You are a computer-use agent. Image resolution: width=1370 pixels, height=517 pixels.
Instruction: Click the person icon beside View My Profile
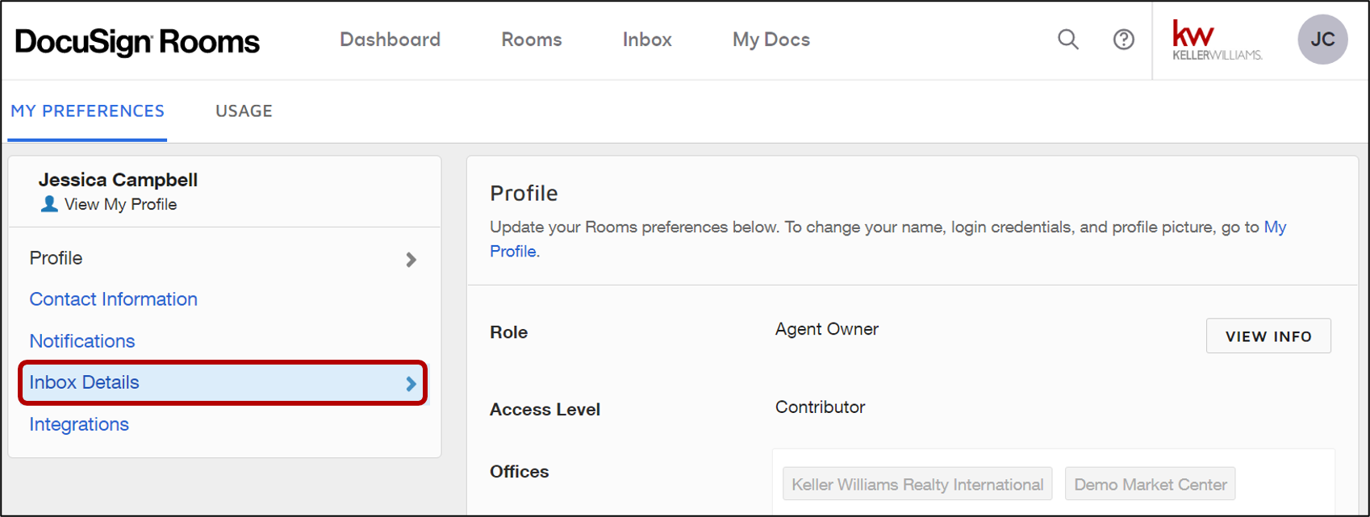[49, 204]
